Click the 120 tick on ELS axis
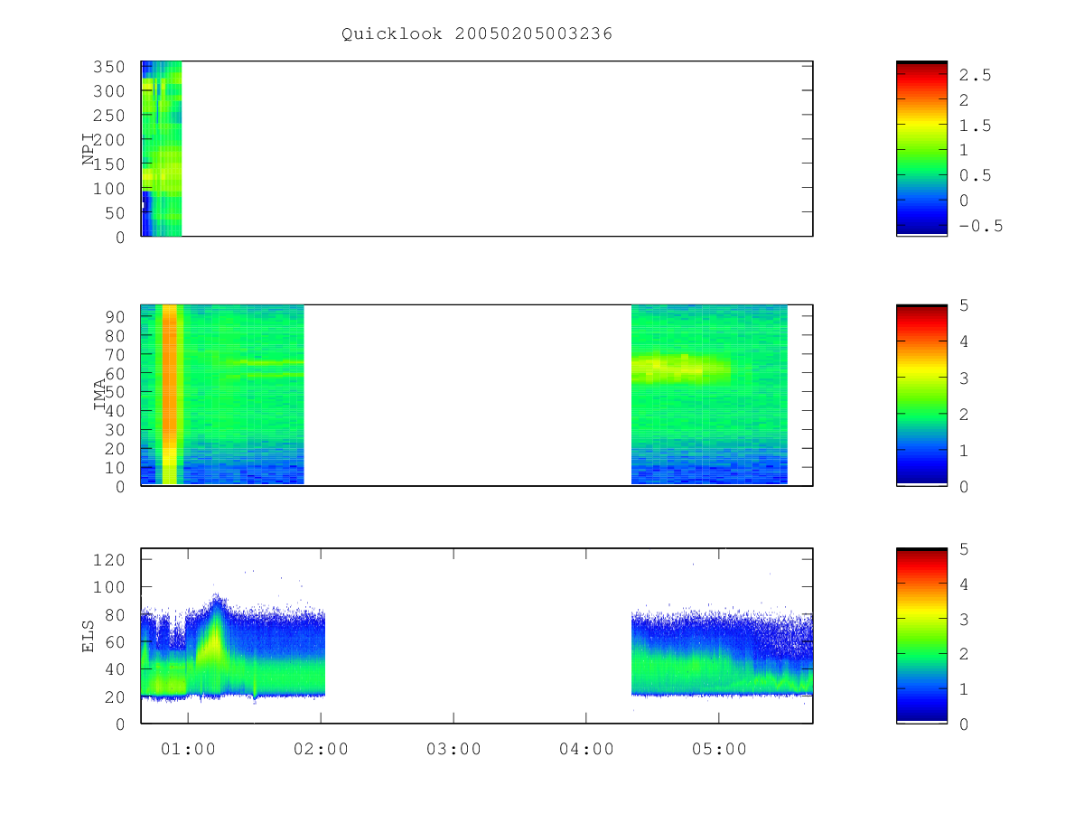The image size is (1084, 813). [x=111, y=560]
